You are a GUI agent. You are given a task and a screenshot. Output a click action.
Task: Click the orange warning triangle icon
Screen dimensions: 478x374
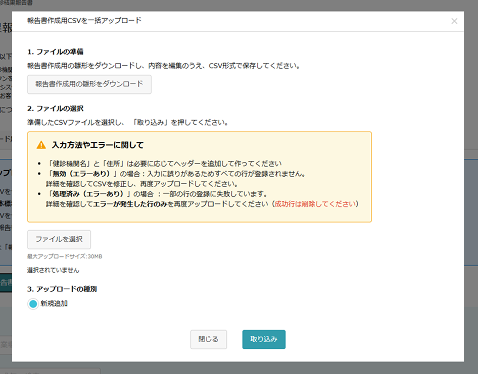(x=41, y=145)
